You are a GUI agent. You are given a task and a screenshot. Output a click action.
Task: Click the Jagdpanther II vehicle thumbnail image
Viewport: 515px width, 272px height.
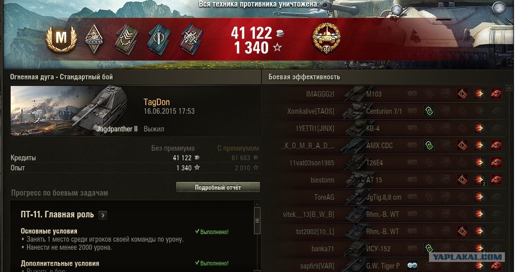[75, 111]
